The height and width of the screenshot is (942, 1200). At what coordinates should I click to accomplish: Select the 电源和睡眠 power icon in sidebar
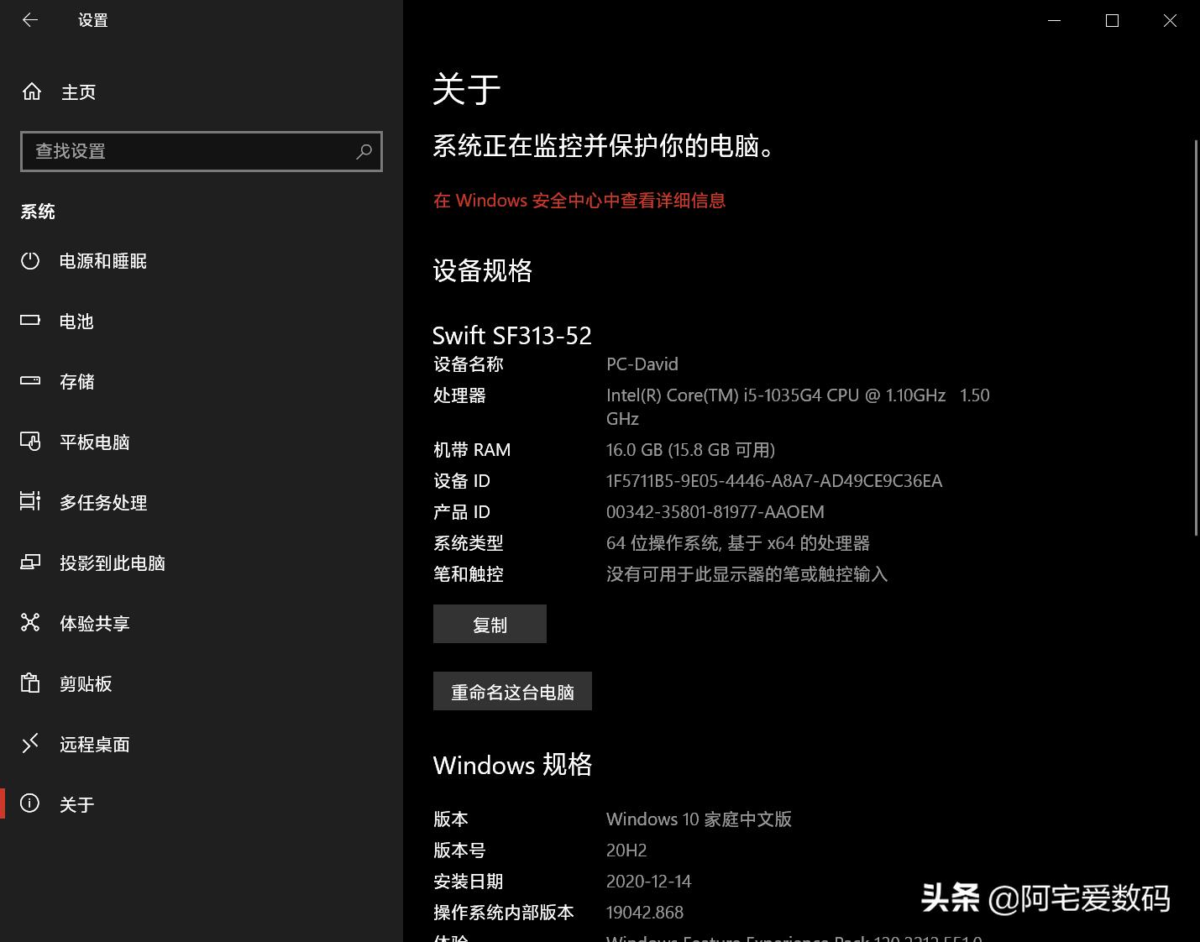click(30, 261)
